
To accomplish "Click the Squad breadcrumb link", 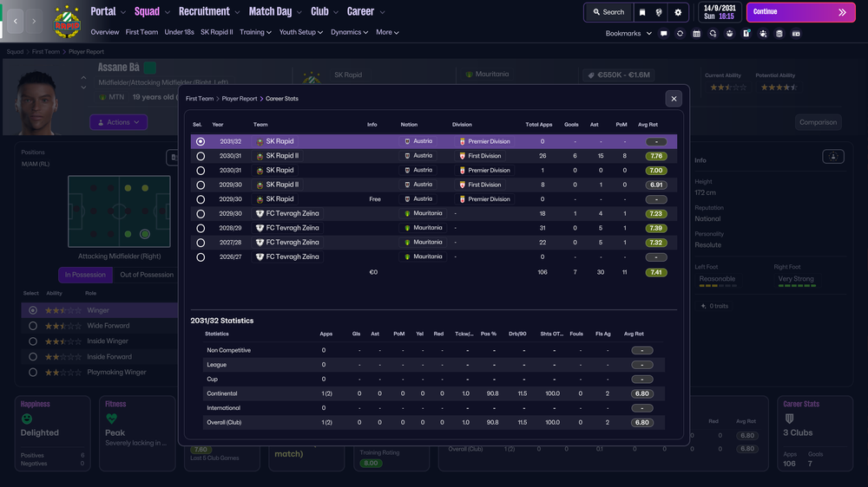I will tap(15, 52).
